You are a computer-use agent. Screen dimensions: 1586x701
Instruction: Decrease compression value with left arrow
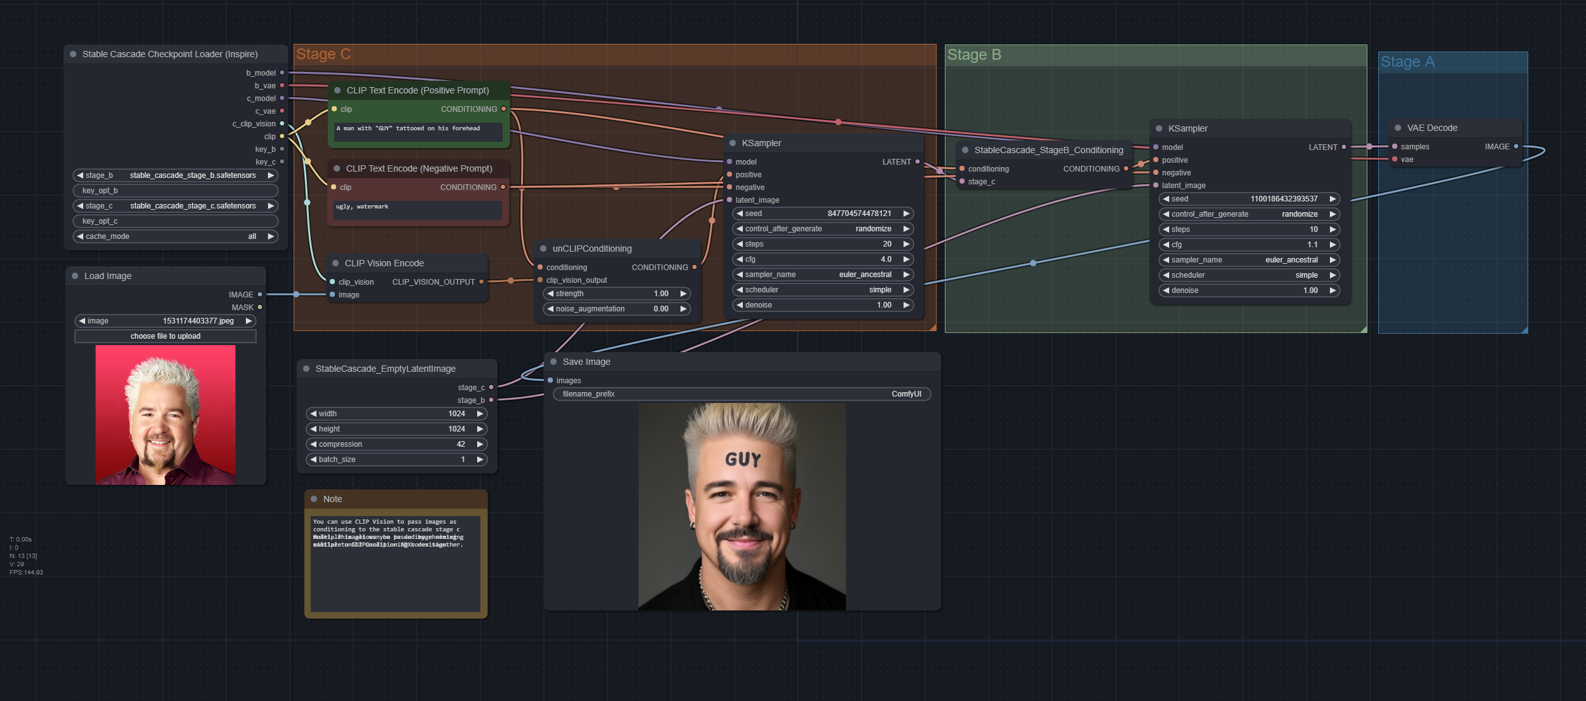tap(313, 444)
